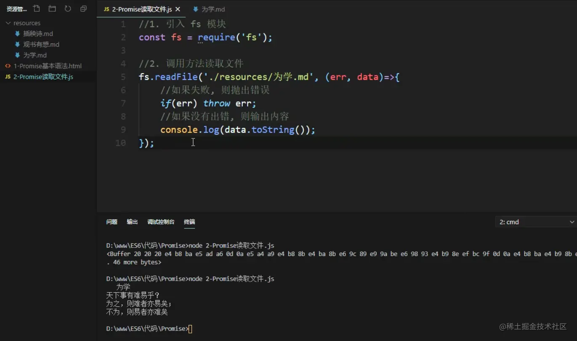Click the New Folder icon in explorer header
The image size is (577, 341).
coord(52,8)
